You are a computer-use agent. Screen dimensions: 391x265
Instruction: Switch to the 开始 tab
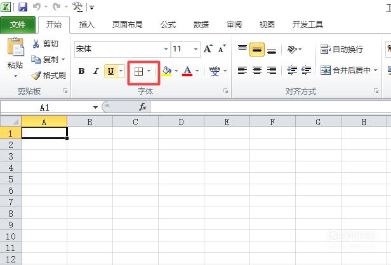pos(53,25)
